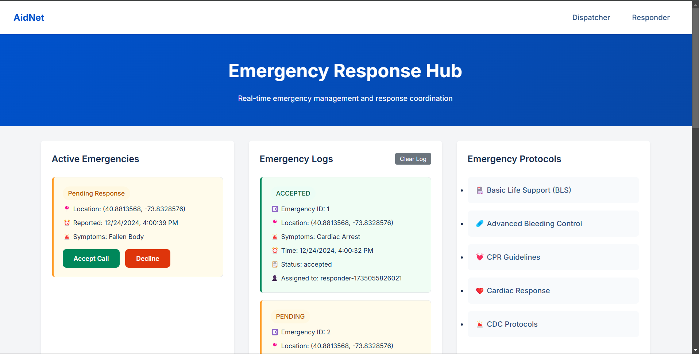Image resolution: width=699 pixels, height=354 pixels.
Task: Click the ID icon beside Emergency ID: 1
Action: click(275, 209)
